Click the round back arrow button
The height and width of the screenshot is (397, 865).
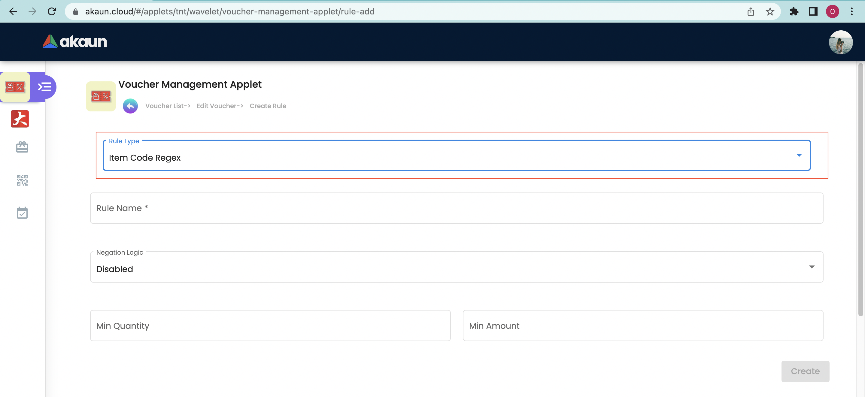[130, 106]
